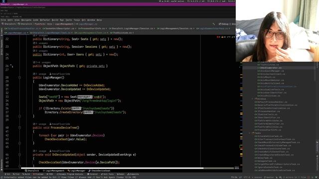The height and width of the screenshot is (179, 319).
Task: Open the Code menu
Action: [x=35, y=20]
